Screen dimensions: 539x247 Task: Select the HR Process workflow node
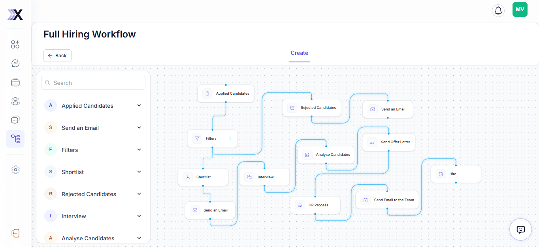coord(315,205)
